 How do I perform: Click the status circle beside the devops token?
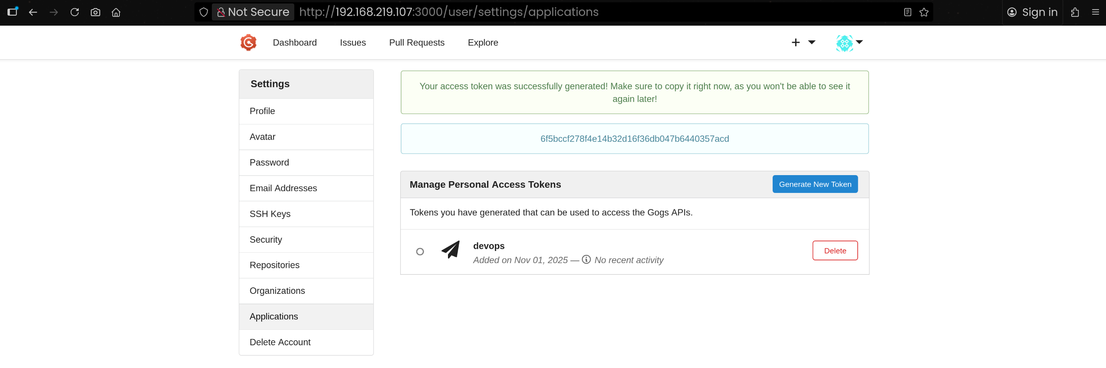(420, 251)
